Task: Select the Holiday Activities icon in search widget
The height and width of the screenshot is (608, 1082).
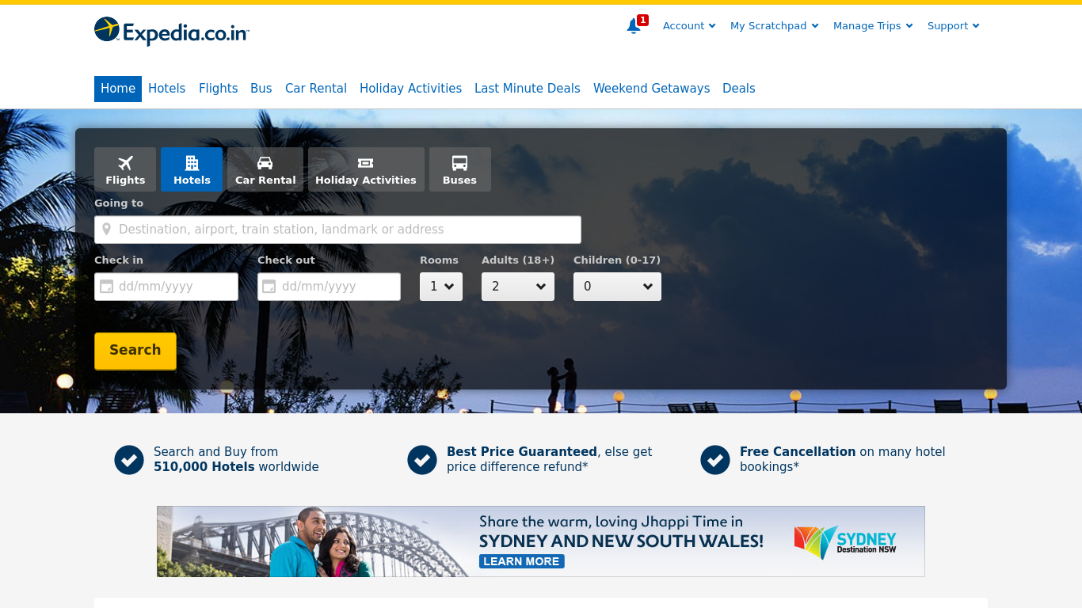Action: [x=366, y=162]
